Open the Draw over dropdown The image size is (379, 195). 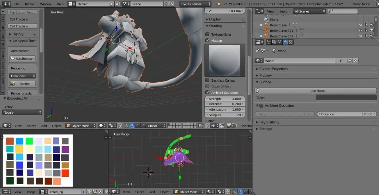22,76
